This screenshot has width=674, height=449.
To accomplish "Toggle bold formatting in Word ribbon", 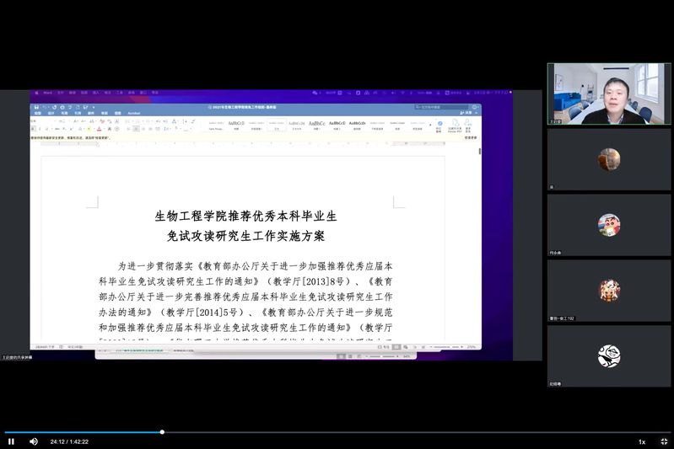I will (x=34, y=129).
